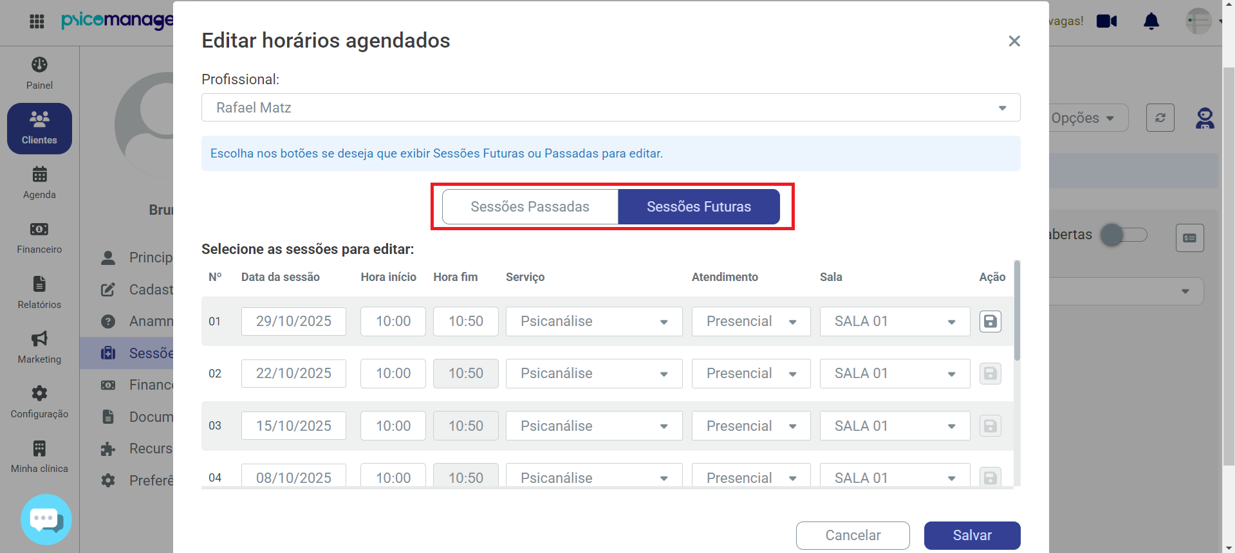Expand the Profissional Rafael Matz dropdown

pos(611,107)
